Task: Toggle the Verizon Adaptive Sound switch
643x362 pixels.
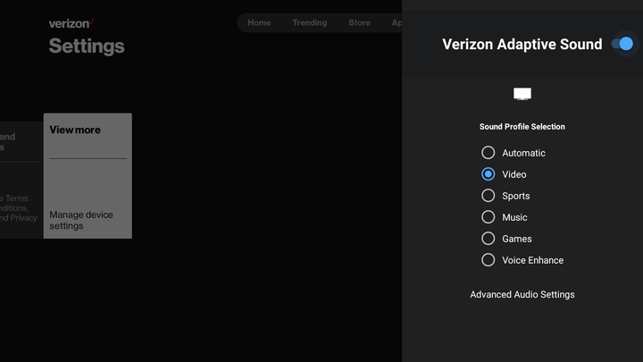Action: point(622,44)
